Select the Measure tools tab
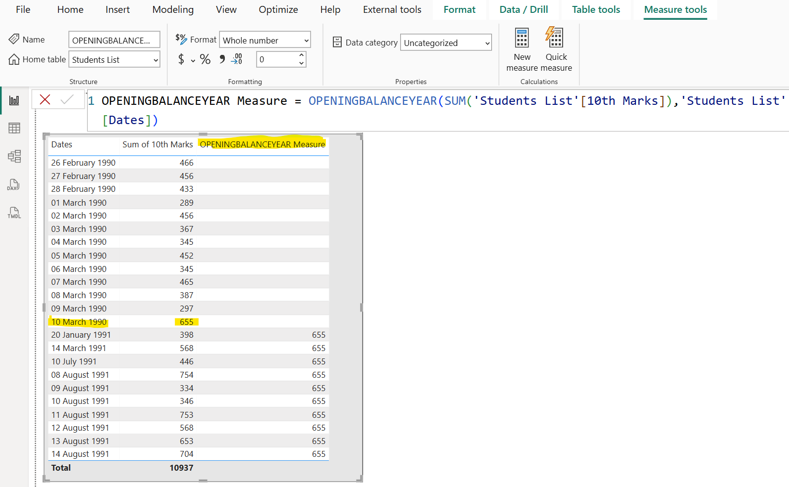The image size is (789, 487). coord(676,9)
